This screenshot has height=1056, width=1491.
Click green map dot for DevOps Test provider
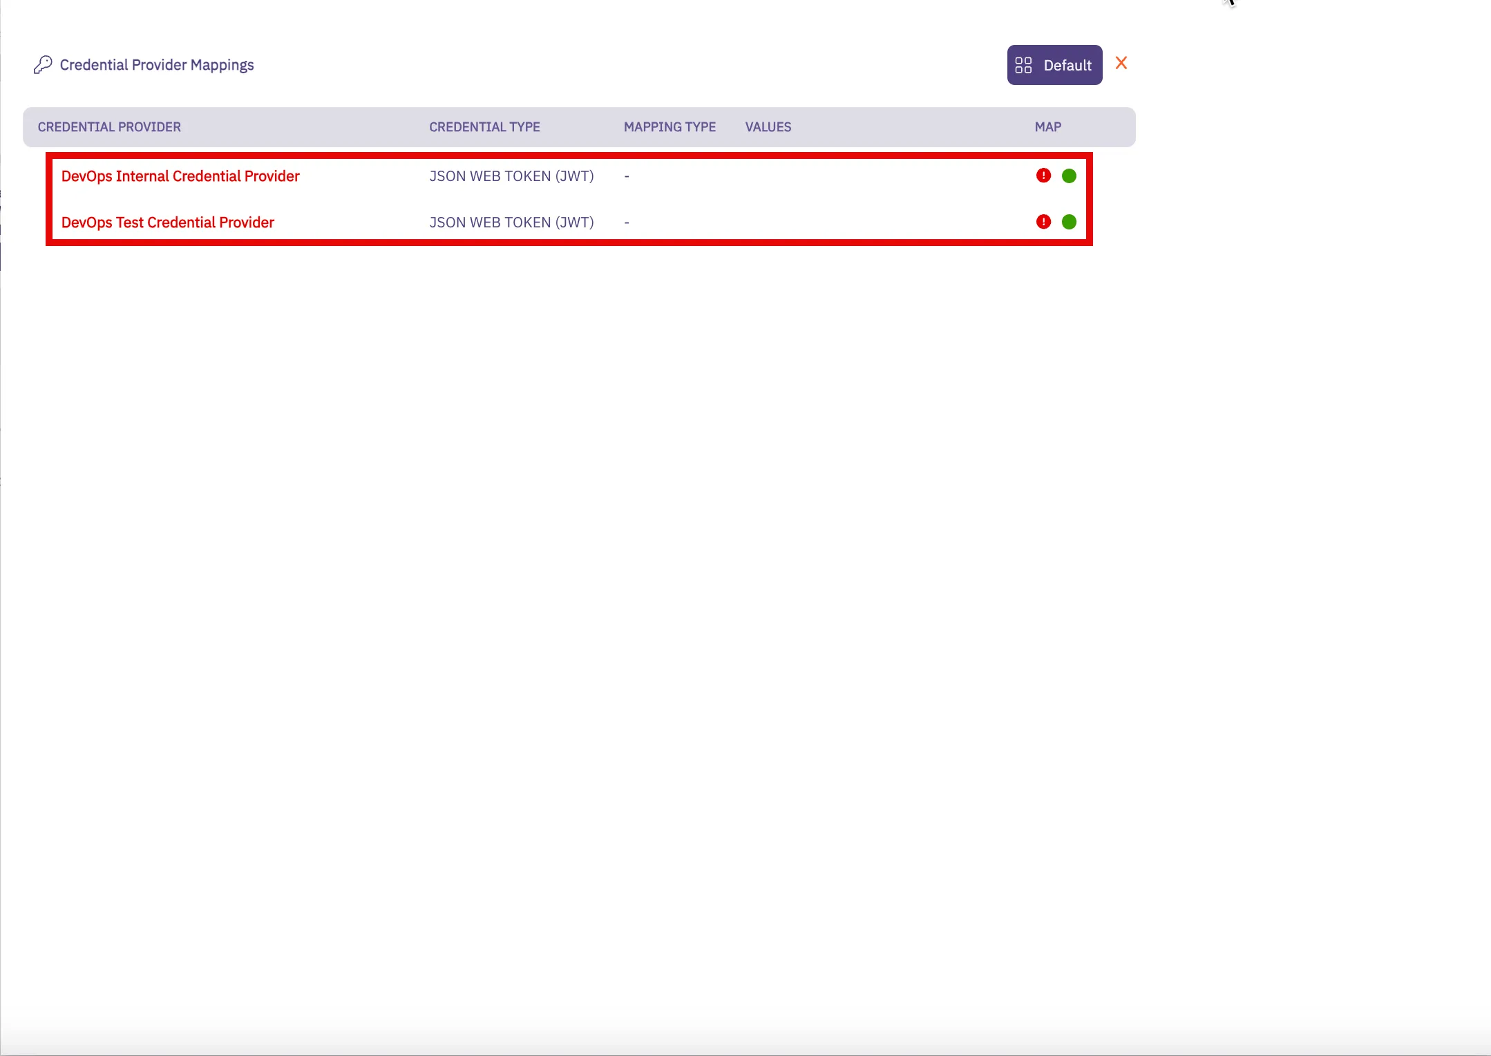[1069, 222]
